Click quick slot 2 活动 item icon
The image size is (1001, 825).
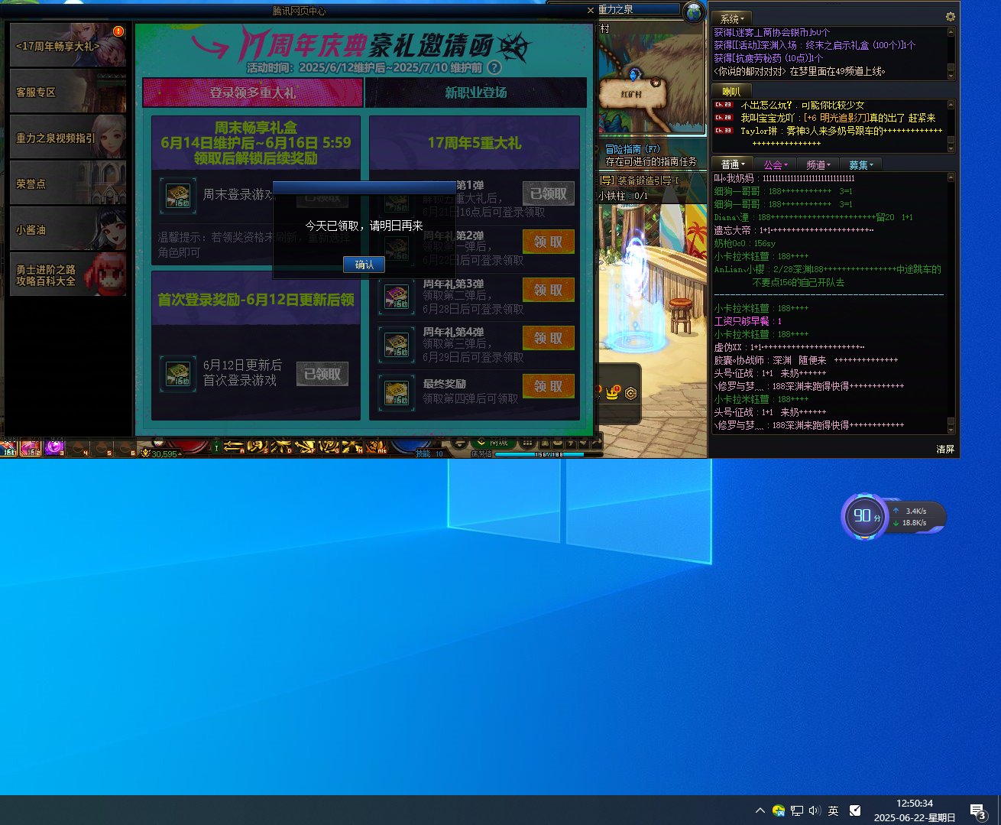[31, 448]
